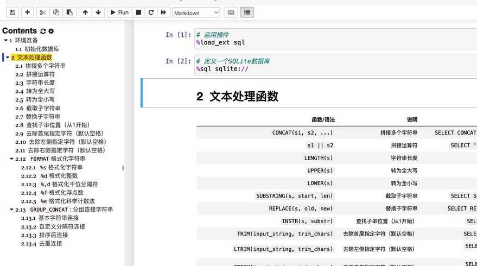
Task: Click LOWER(s) table cell
Action: click(x=320, y=183)
